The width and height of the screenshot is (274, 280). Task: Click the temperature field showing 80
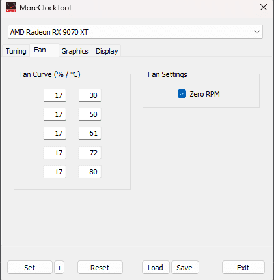pyautogui.click(x=90, y=172)
